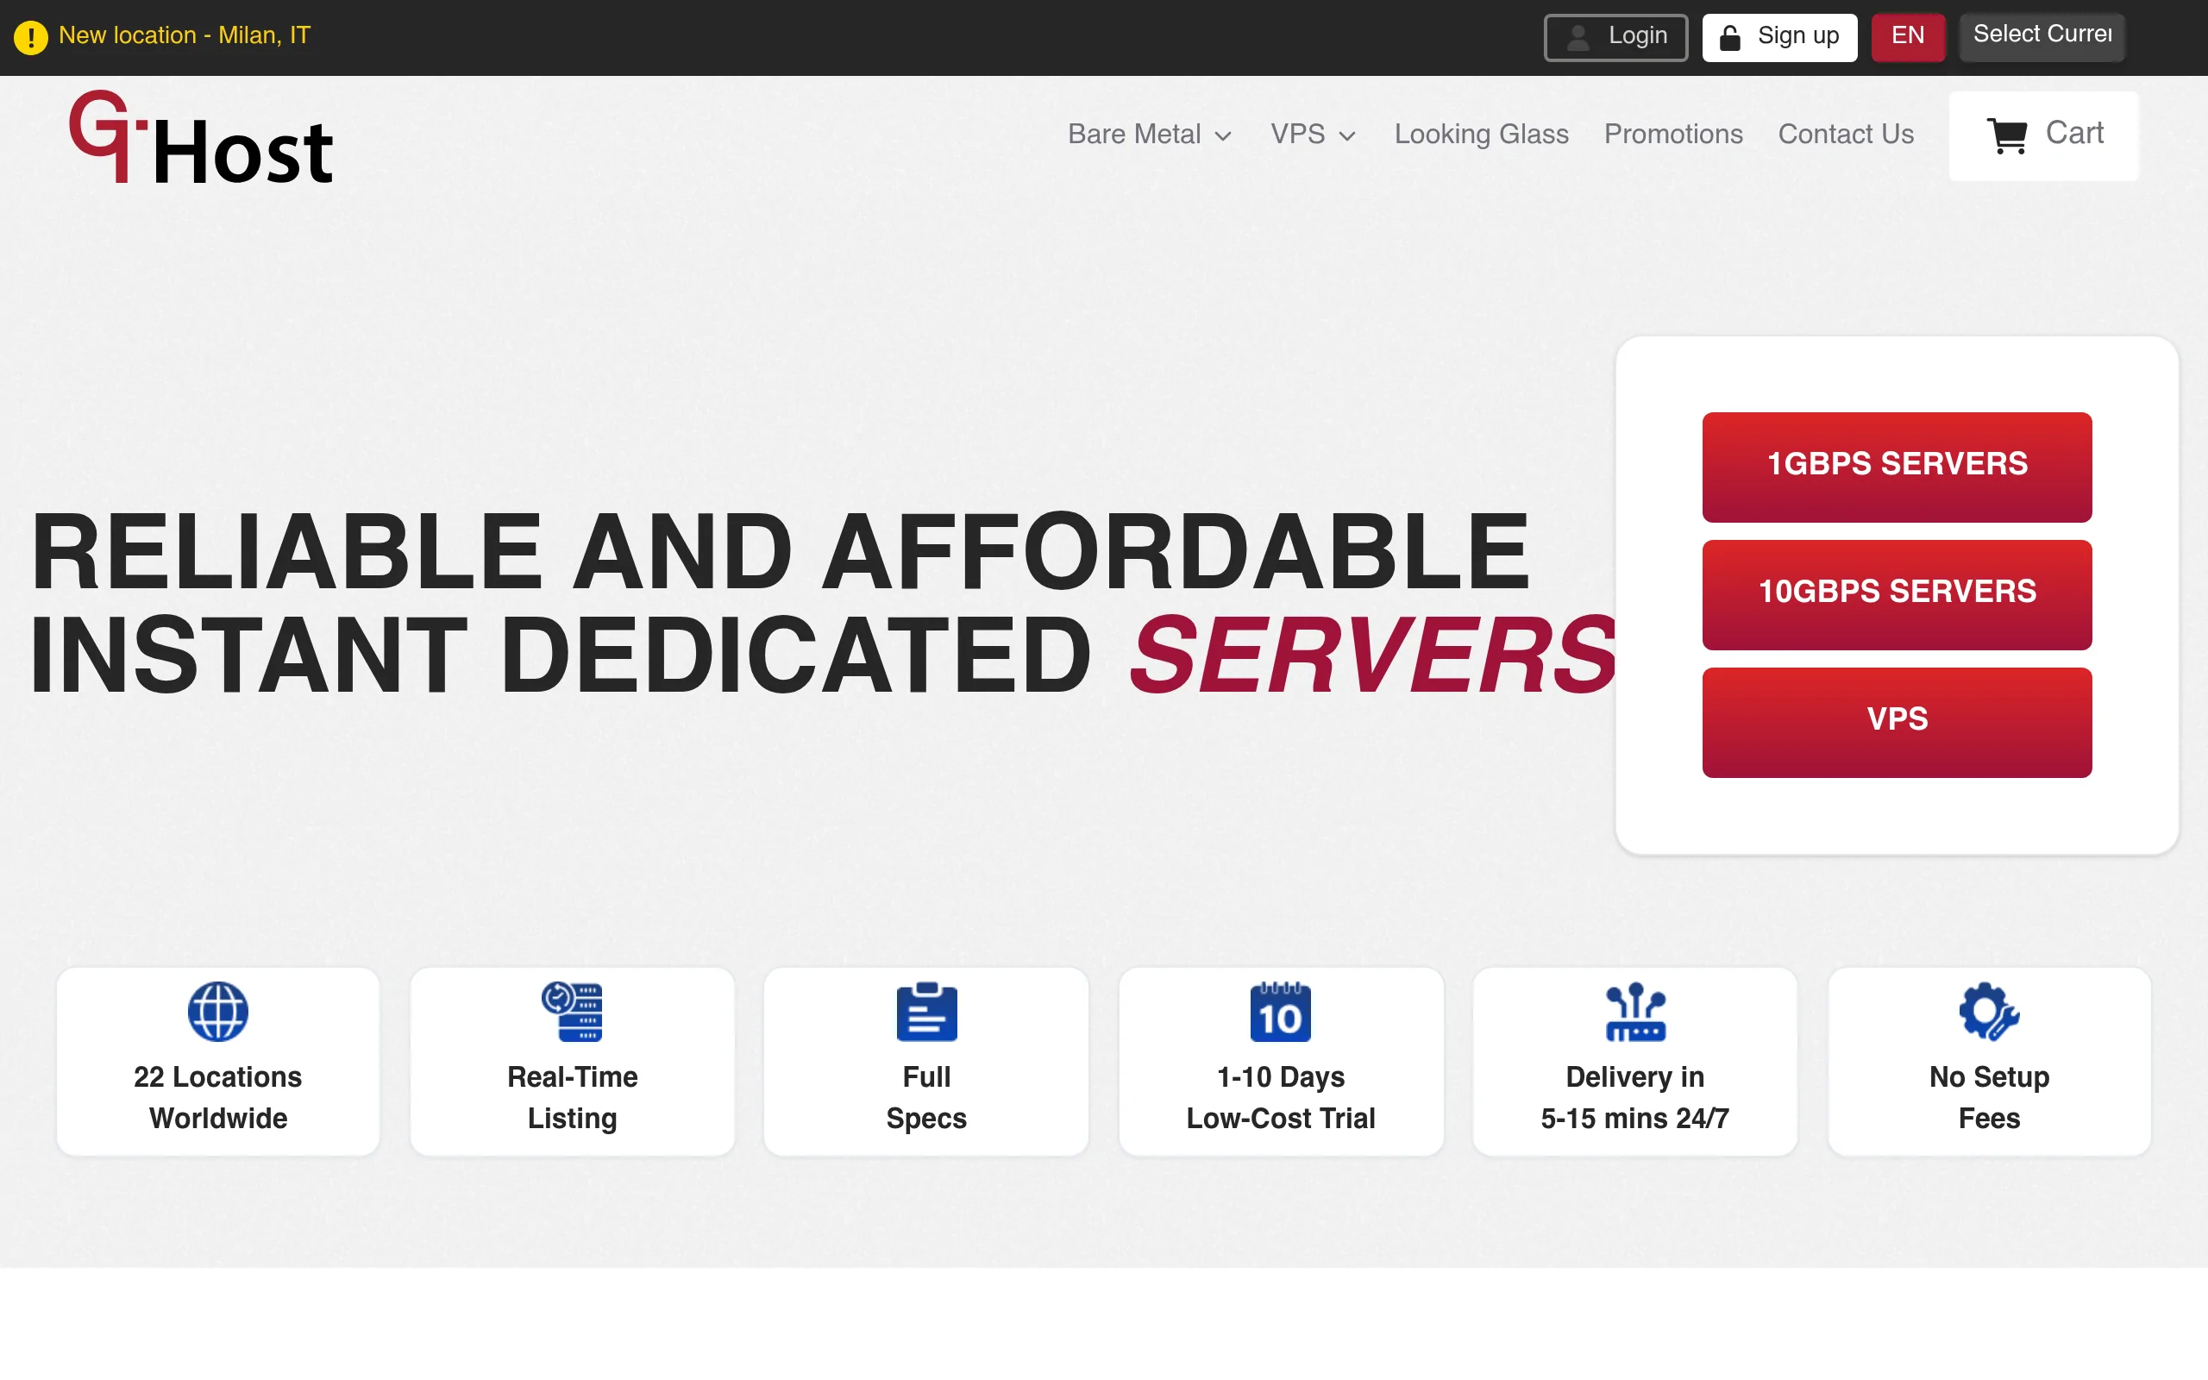Click the red VPS button
The image size is (2208, 1380).
(1897, 723)
